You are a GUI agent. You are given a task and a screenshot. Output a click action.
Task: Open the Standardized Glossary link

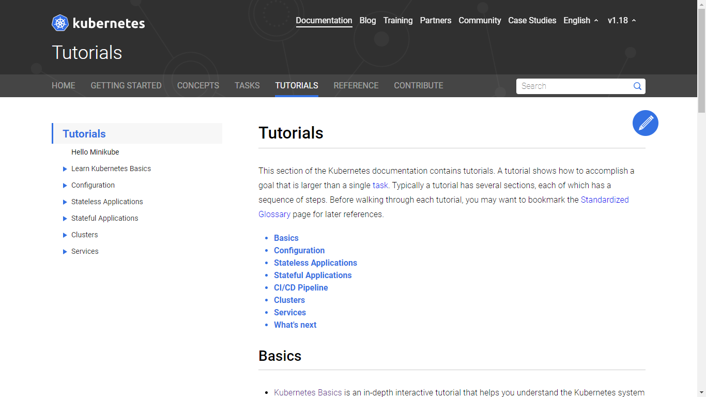click(x=604, y=200)
